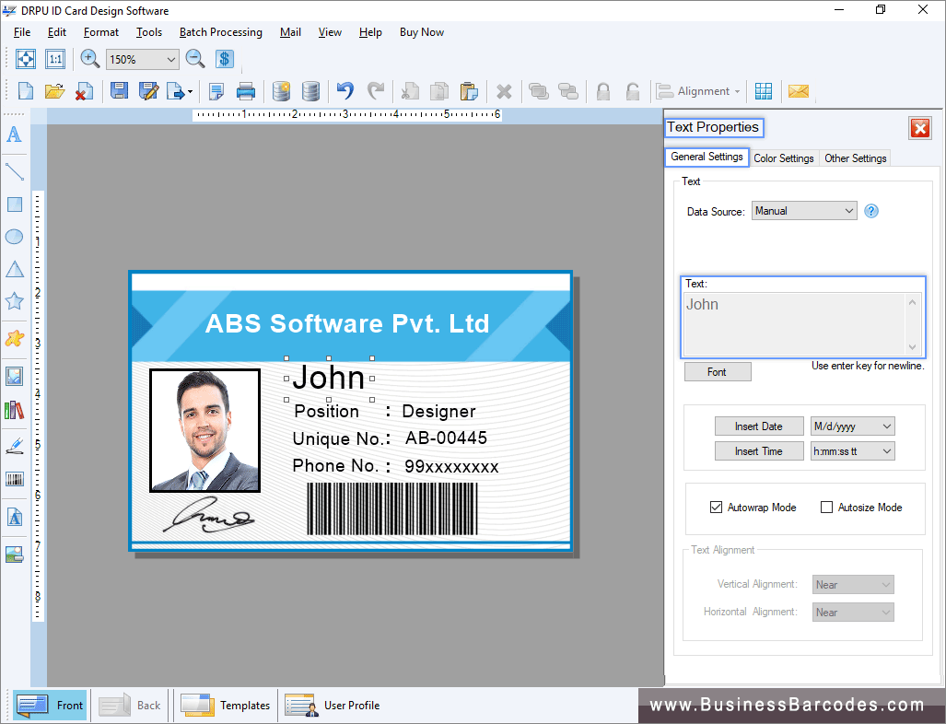946x724 pixels.
Task: Close the Text Properties panel
Action: click(919, 128)
